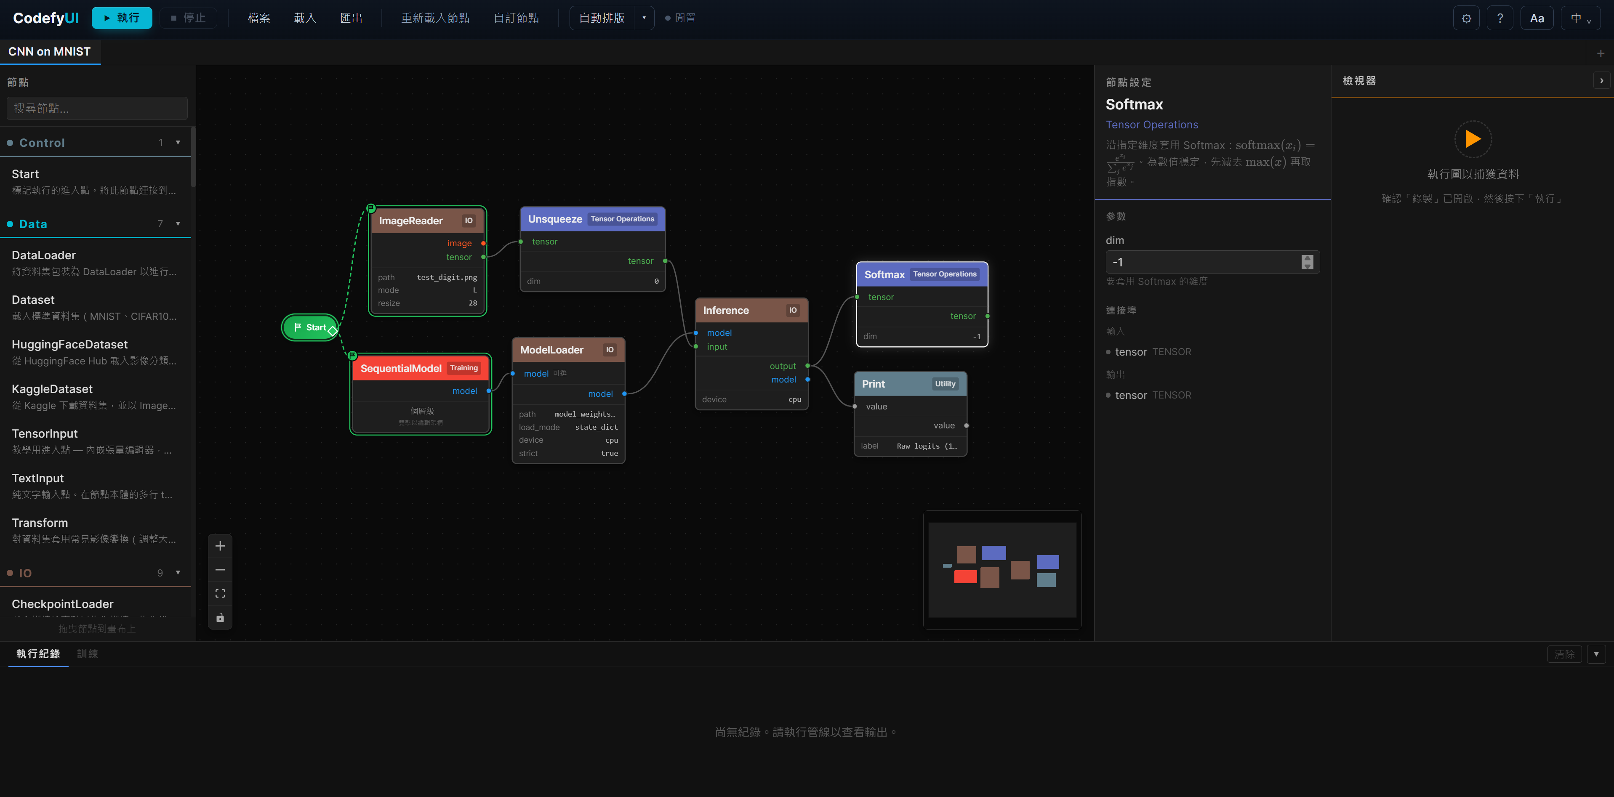Image resolution: width=1614 pixels, height=797 pixels.
Task: Select KaggleDataset in node list
Action: coord(95,397)
